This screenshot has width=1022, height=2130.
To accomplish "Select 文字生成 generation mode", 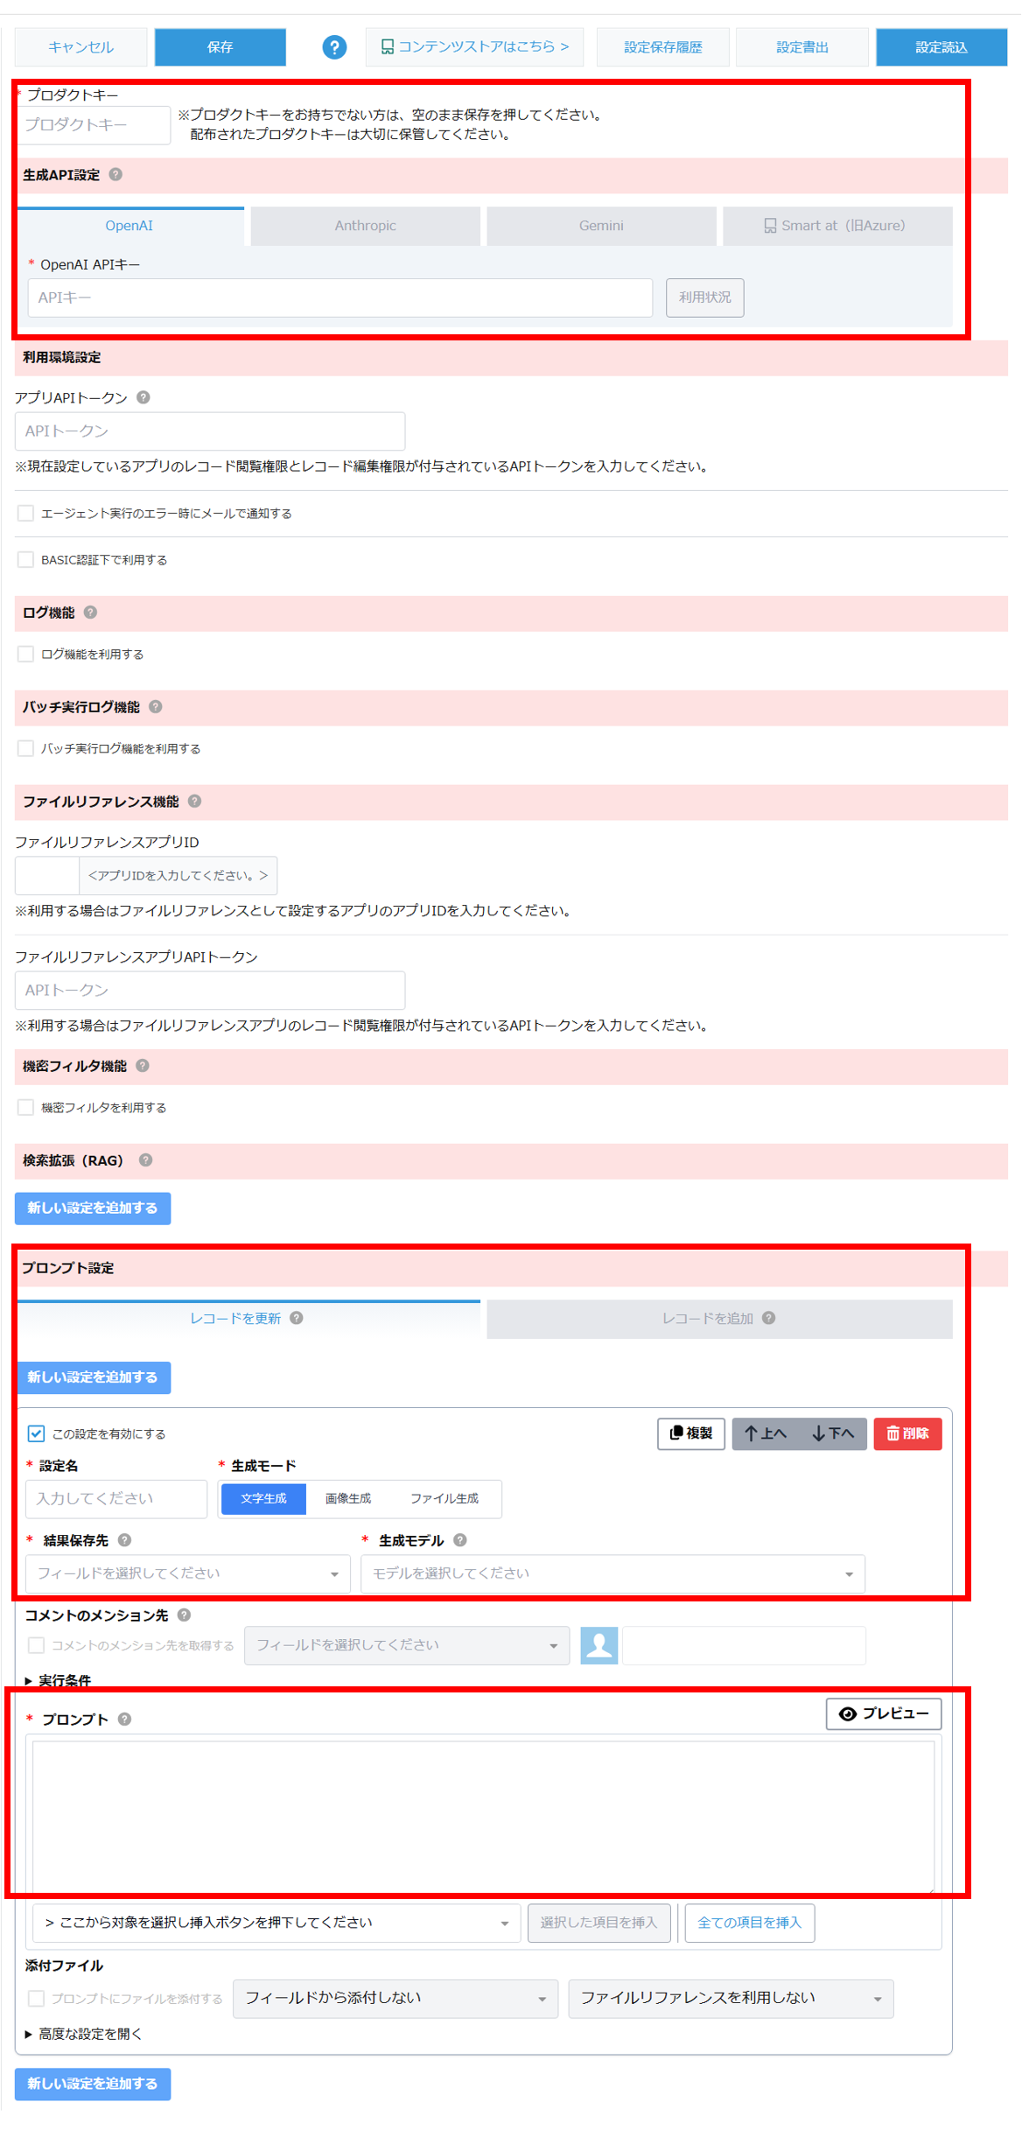I will 263,1498.
